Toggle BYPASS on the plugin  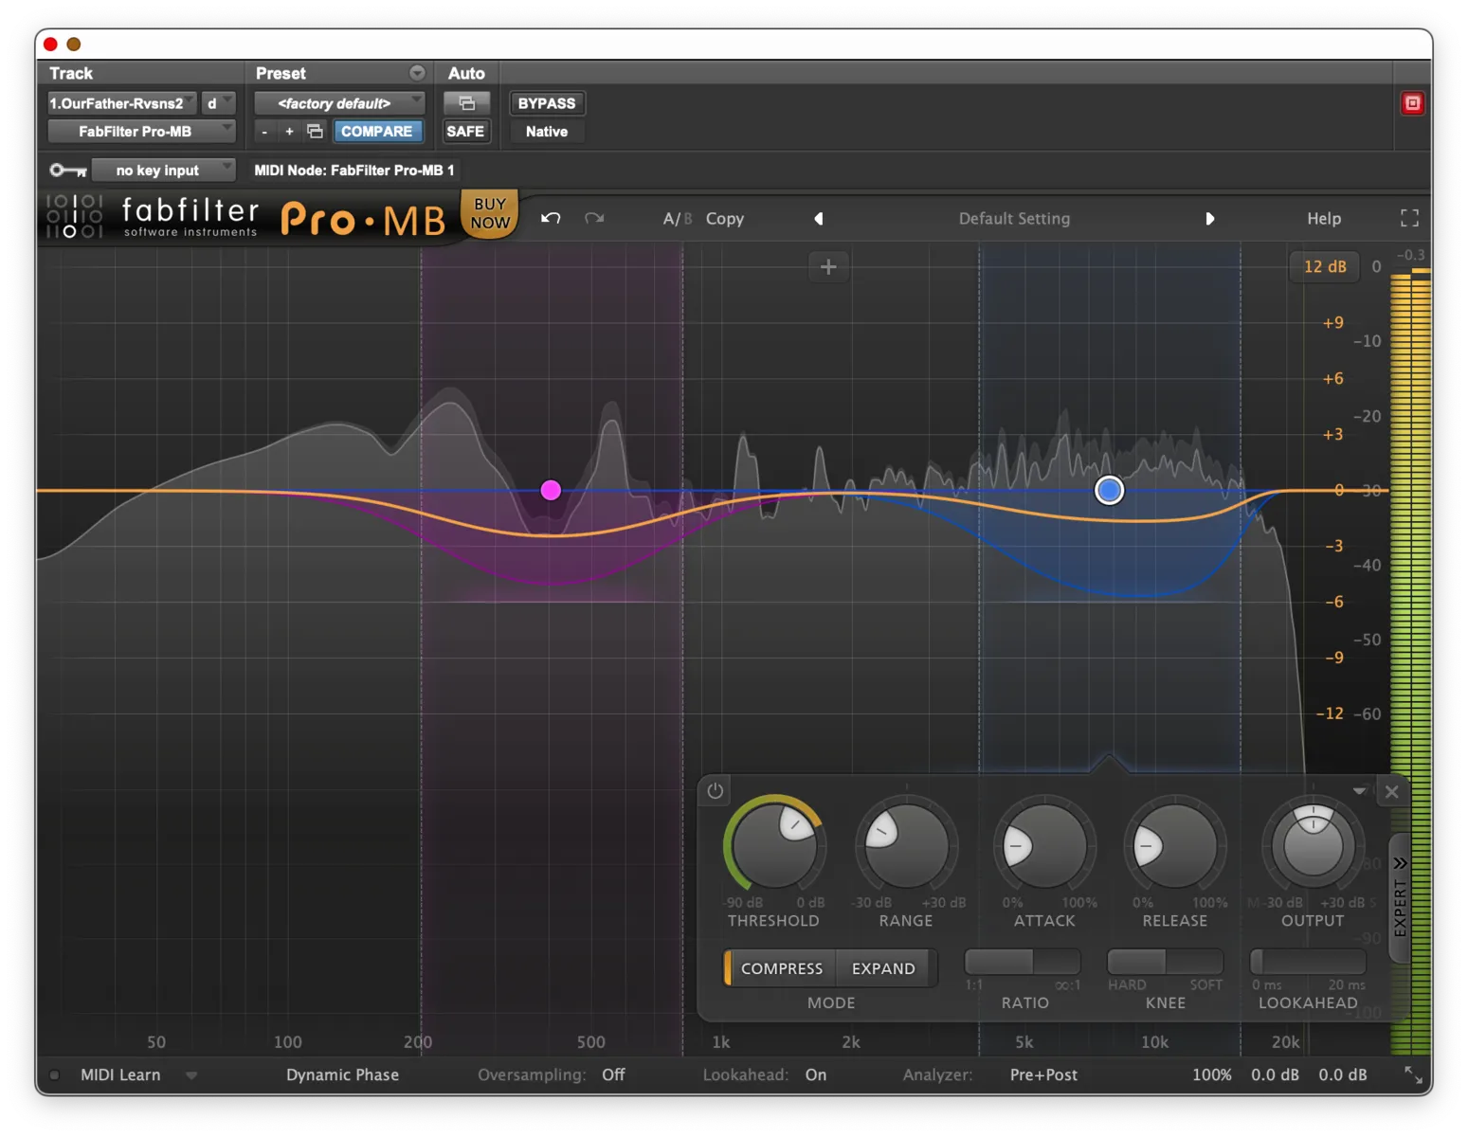[547, 102]
